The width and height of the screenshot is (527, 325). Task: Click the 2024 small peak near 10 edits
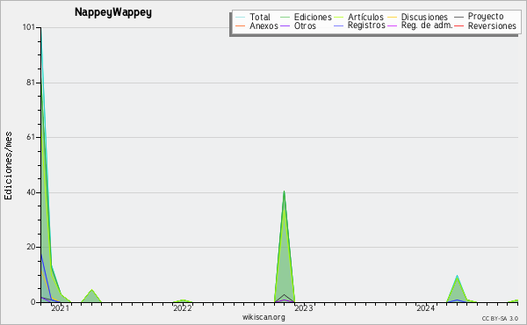pyautogui.click(x=457, y=276)
